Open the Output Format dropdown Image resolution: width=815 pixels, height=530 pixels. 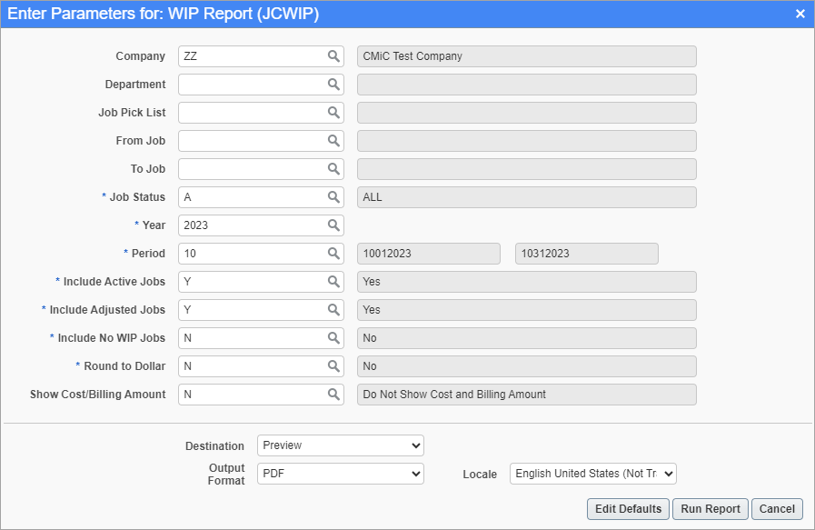341,474
